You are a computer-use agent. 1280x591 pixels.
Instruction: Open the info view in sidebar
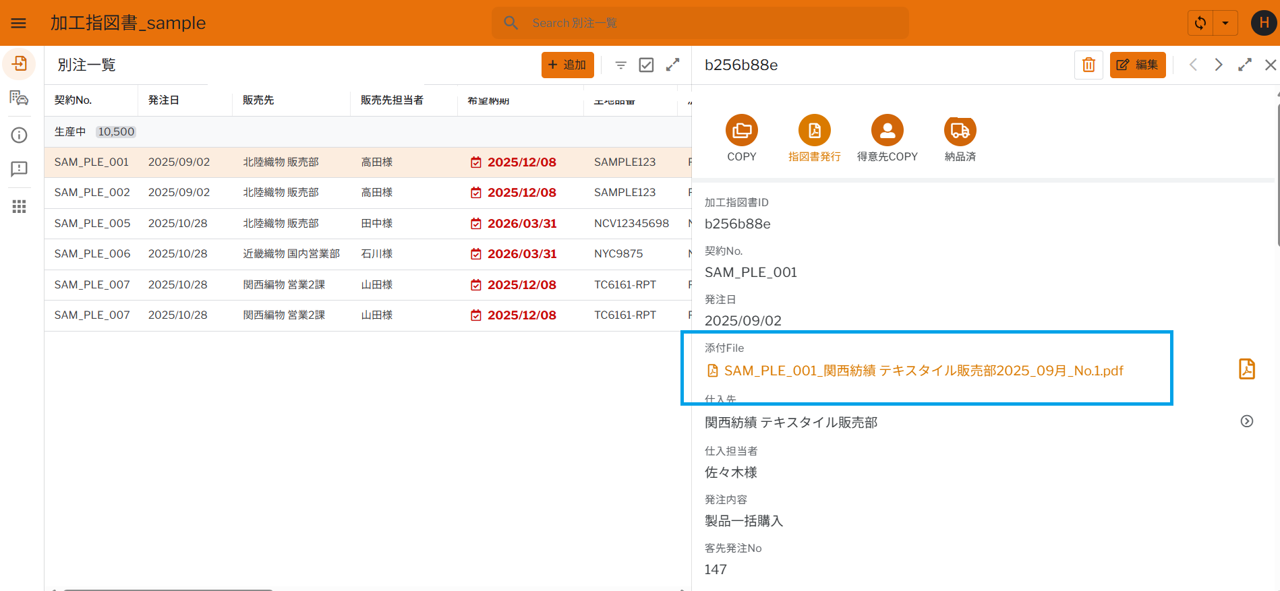19,135
